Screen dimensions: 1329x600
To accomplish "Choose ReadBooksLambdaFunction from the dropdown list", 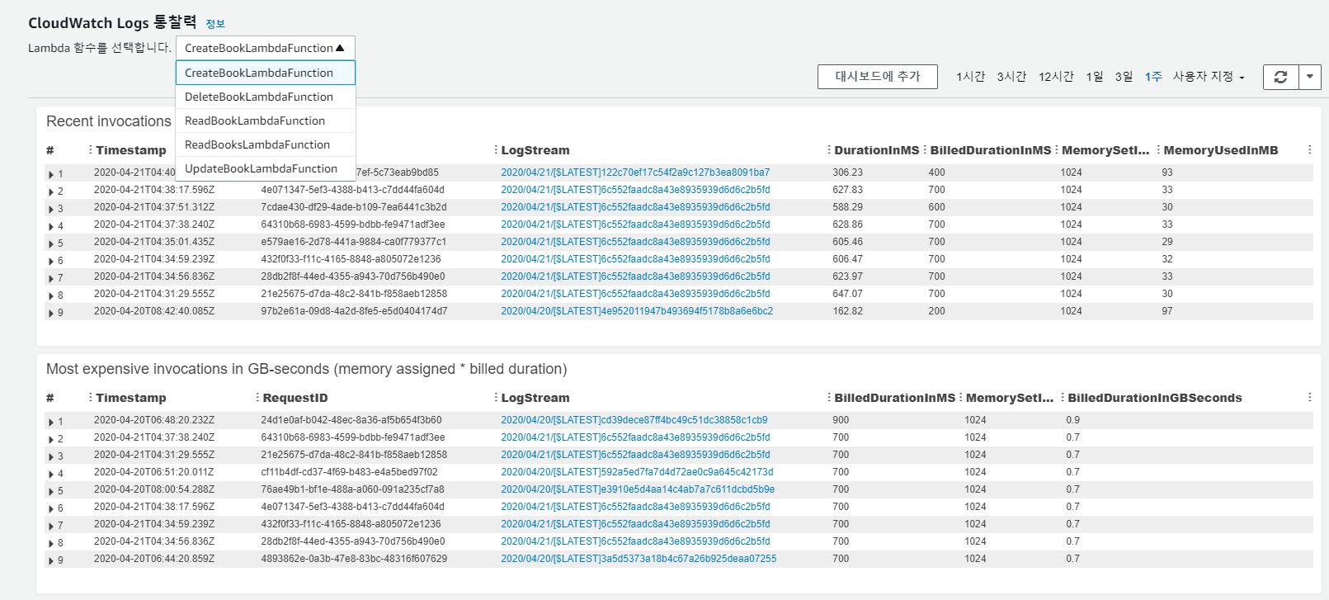I will 265,144.
